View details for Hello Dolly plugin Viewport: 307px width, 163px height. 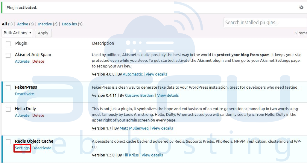coord(162,128)
